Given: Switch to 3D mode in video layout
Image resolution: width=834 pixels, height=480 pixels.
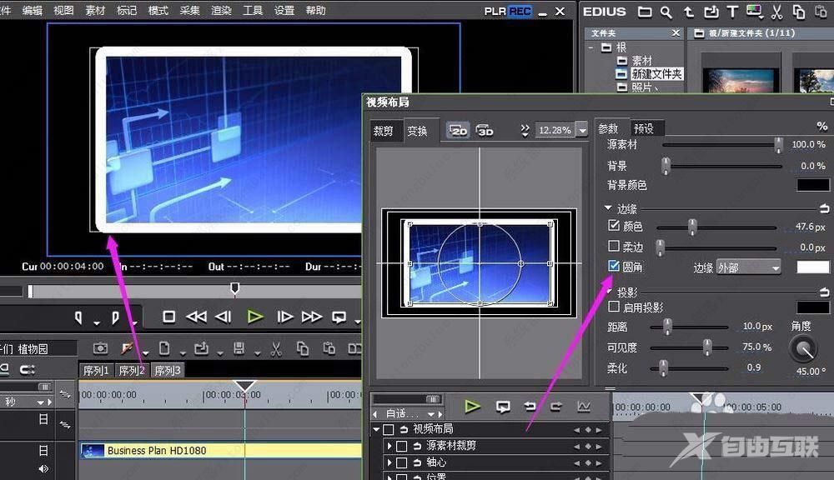Looking at the screenshot, I should pos(485,130).
